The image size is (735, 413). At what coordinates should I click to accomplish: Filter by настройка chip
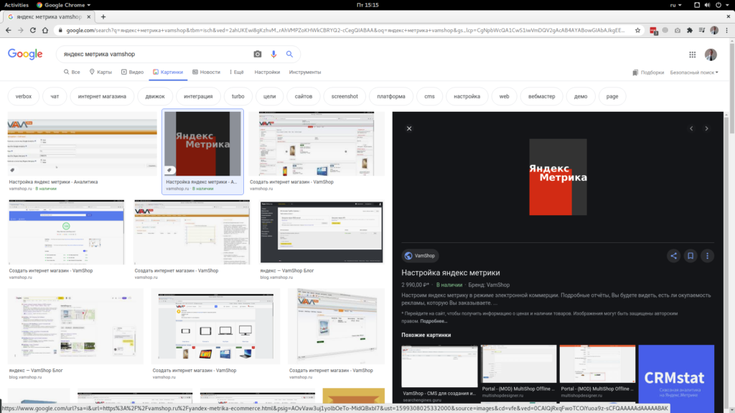pos(467,97)
